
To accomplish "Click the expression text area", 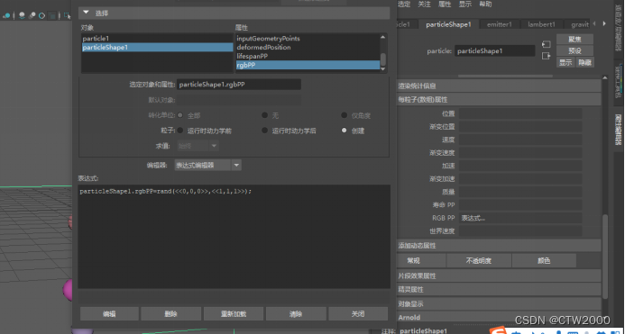I will coord(234,237).
